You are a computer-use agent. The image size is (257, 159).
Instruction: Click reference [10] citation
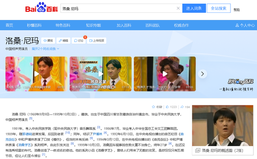point(67,133)
